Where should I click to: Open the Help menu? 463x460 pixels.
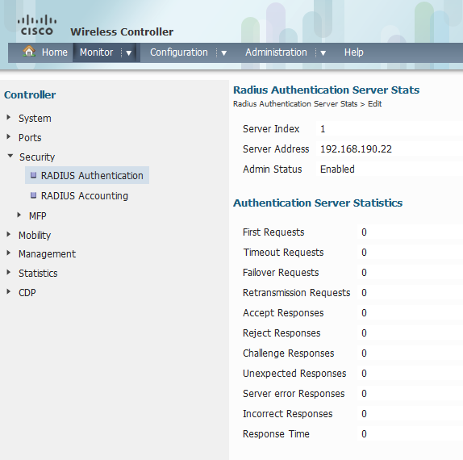tap(353, 52)
